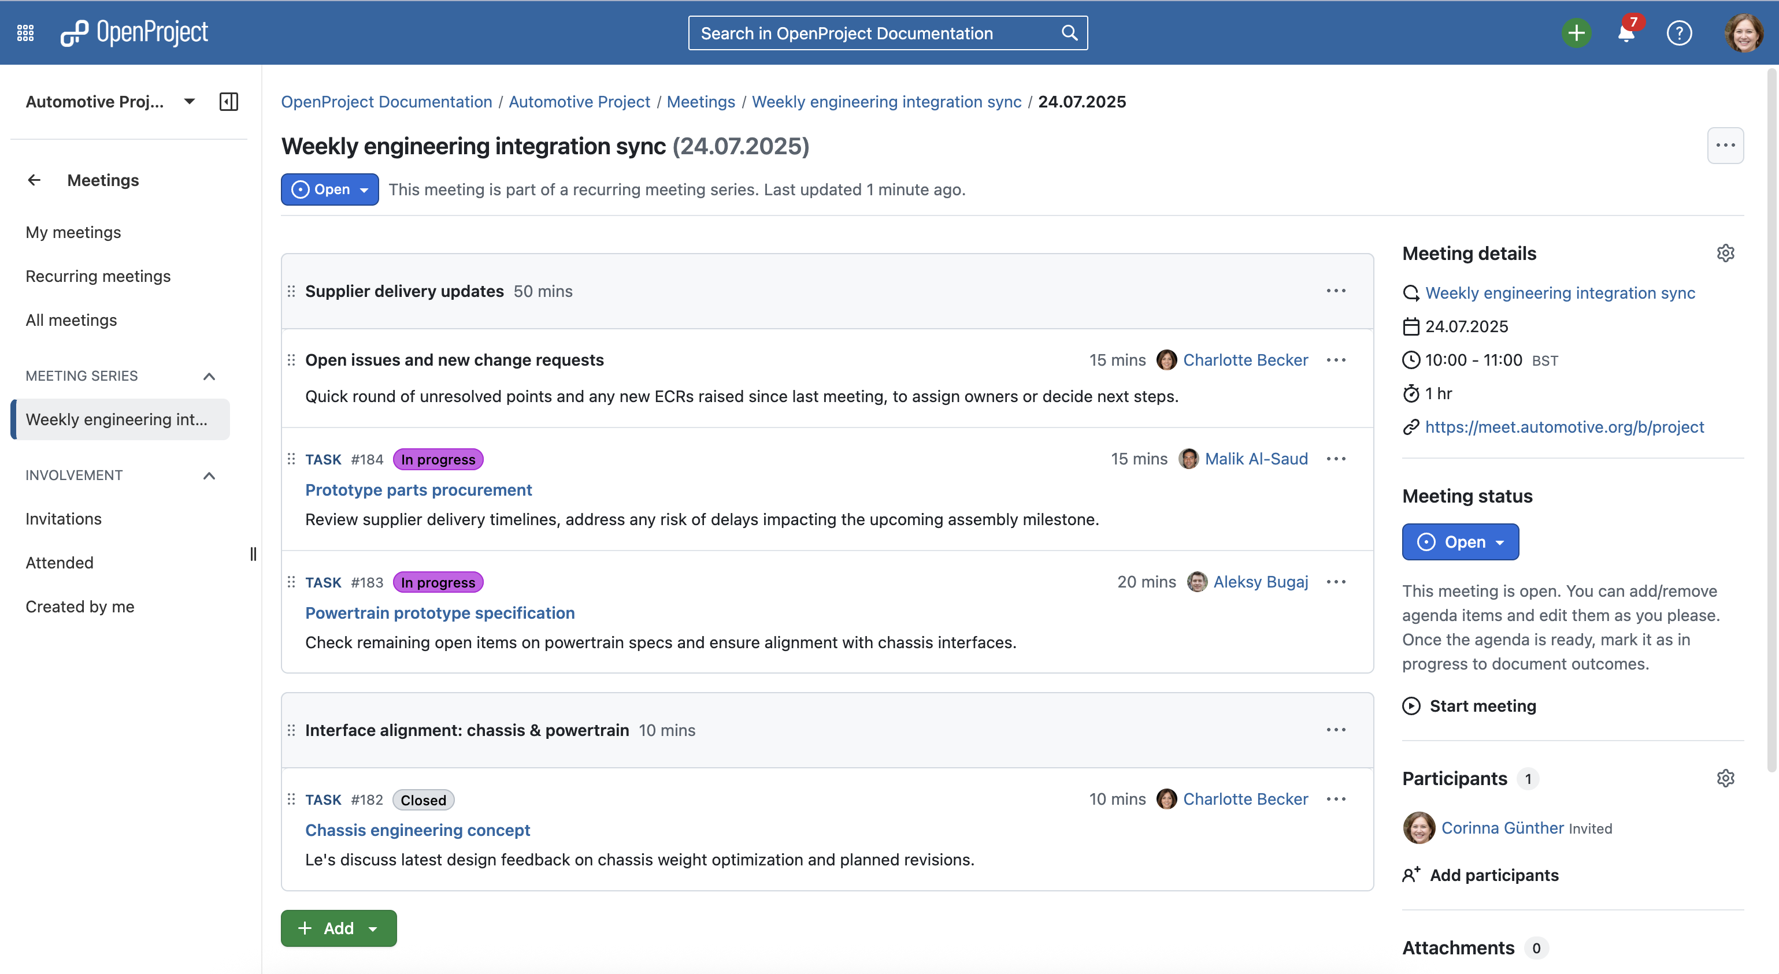Image resolution: width=1779 pixels, height=974 pixels.
Task: Click the documentation search field
Action: coord(877,33)
